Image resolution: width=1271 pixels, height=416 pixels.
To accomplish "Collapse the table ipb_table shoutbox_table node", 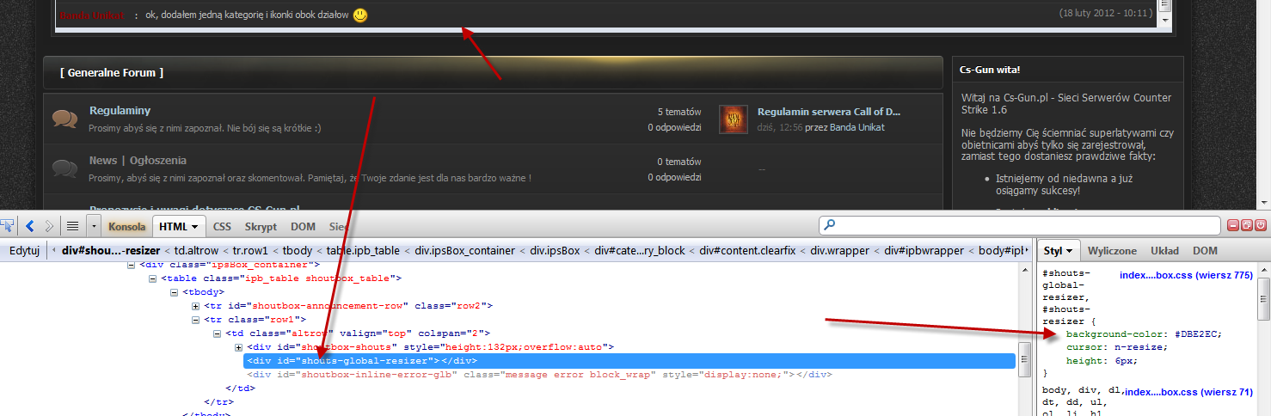I will tap(153, 278).
